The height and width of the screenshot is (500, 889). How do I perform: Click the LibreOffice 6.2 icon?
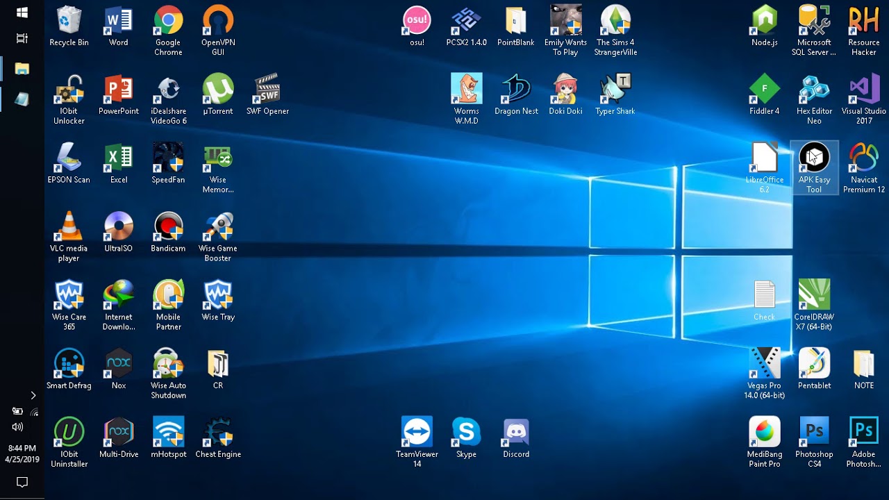click(765, 169)
